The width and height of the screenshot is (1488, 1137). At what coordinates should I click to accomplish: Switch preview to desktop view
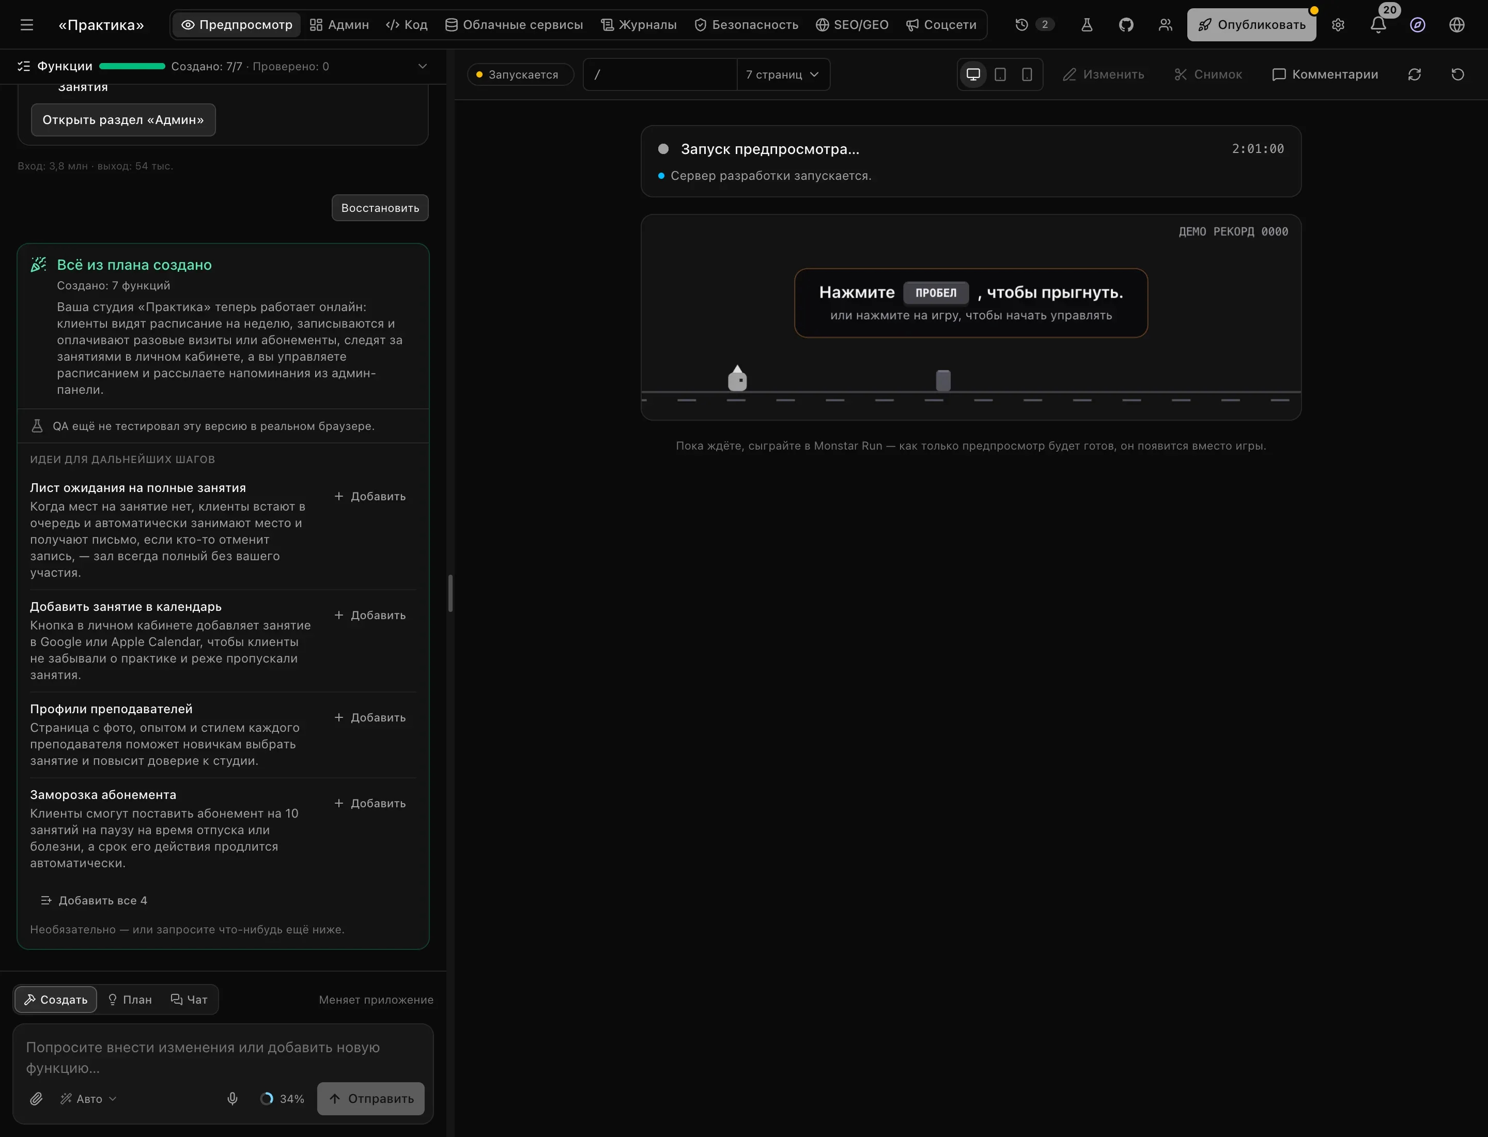[973, 74]
